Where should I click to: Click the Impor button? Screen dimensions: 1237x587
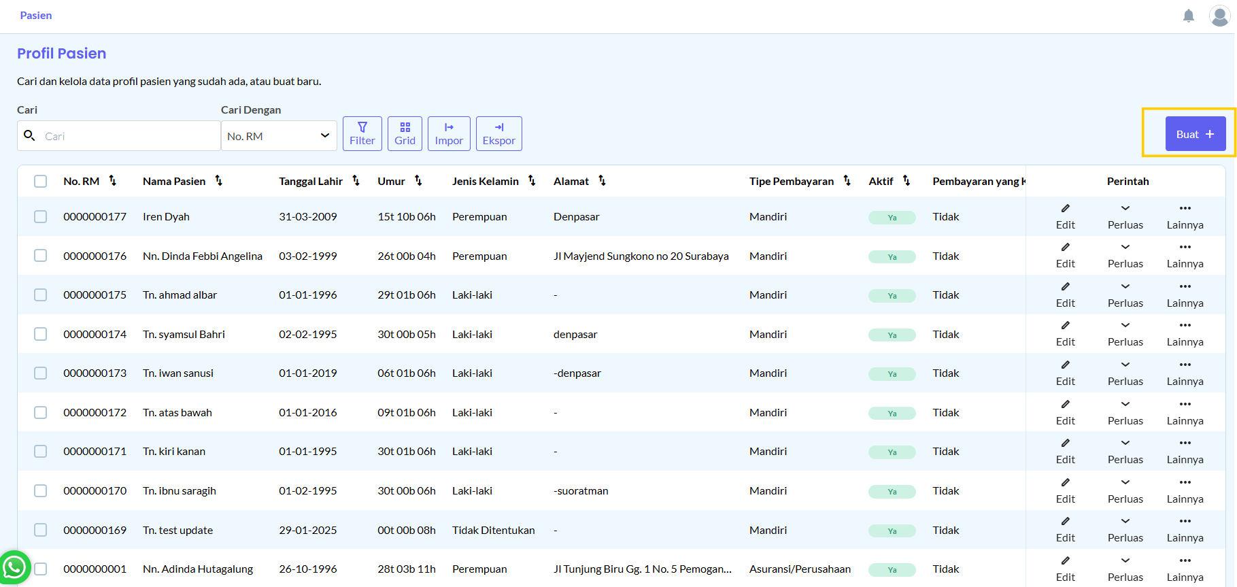[x=449, y=133]
